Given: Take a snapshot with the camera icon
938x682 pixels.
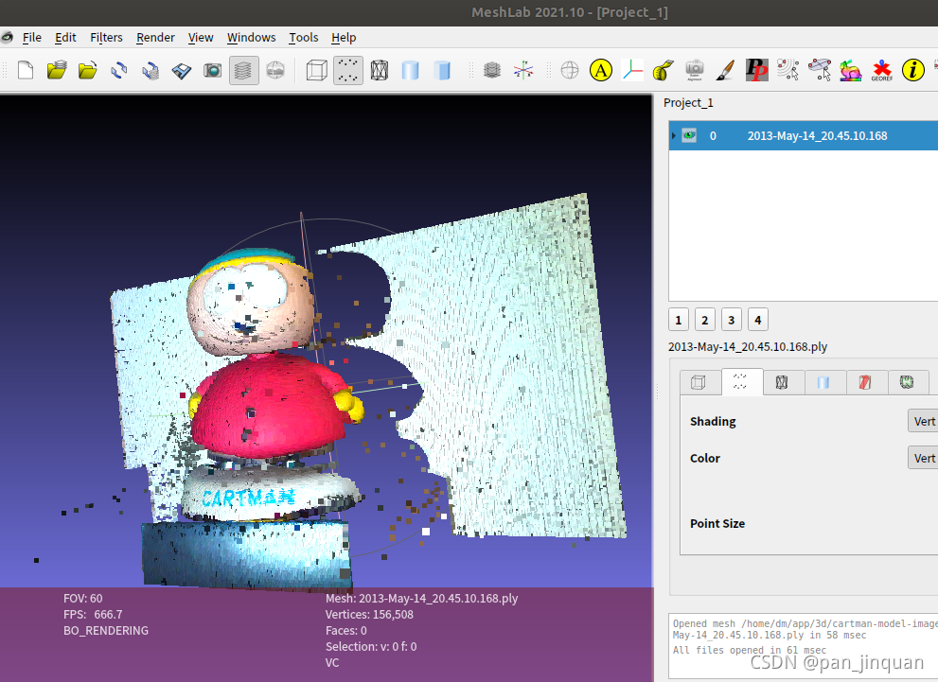Looking at the screenshot, I should tap(212, 71).
